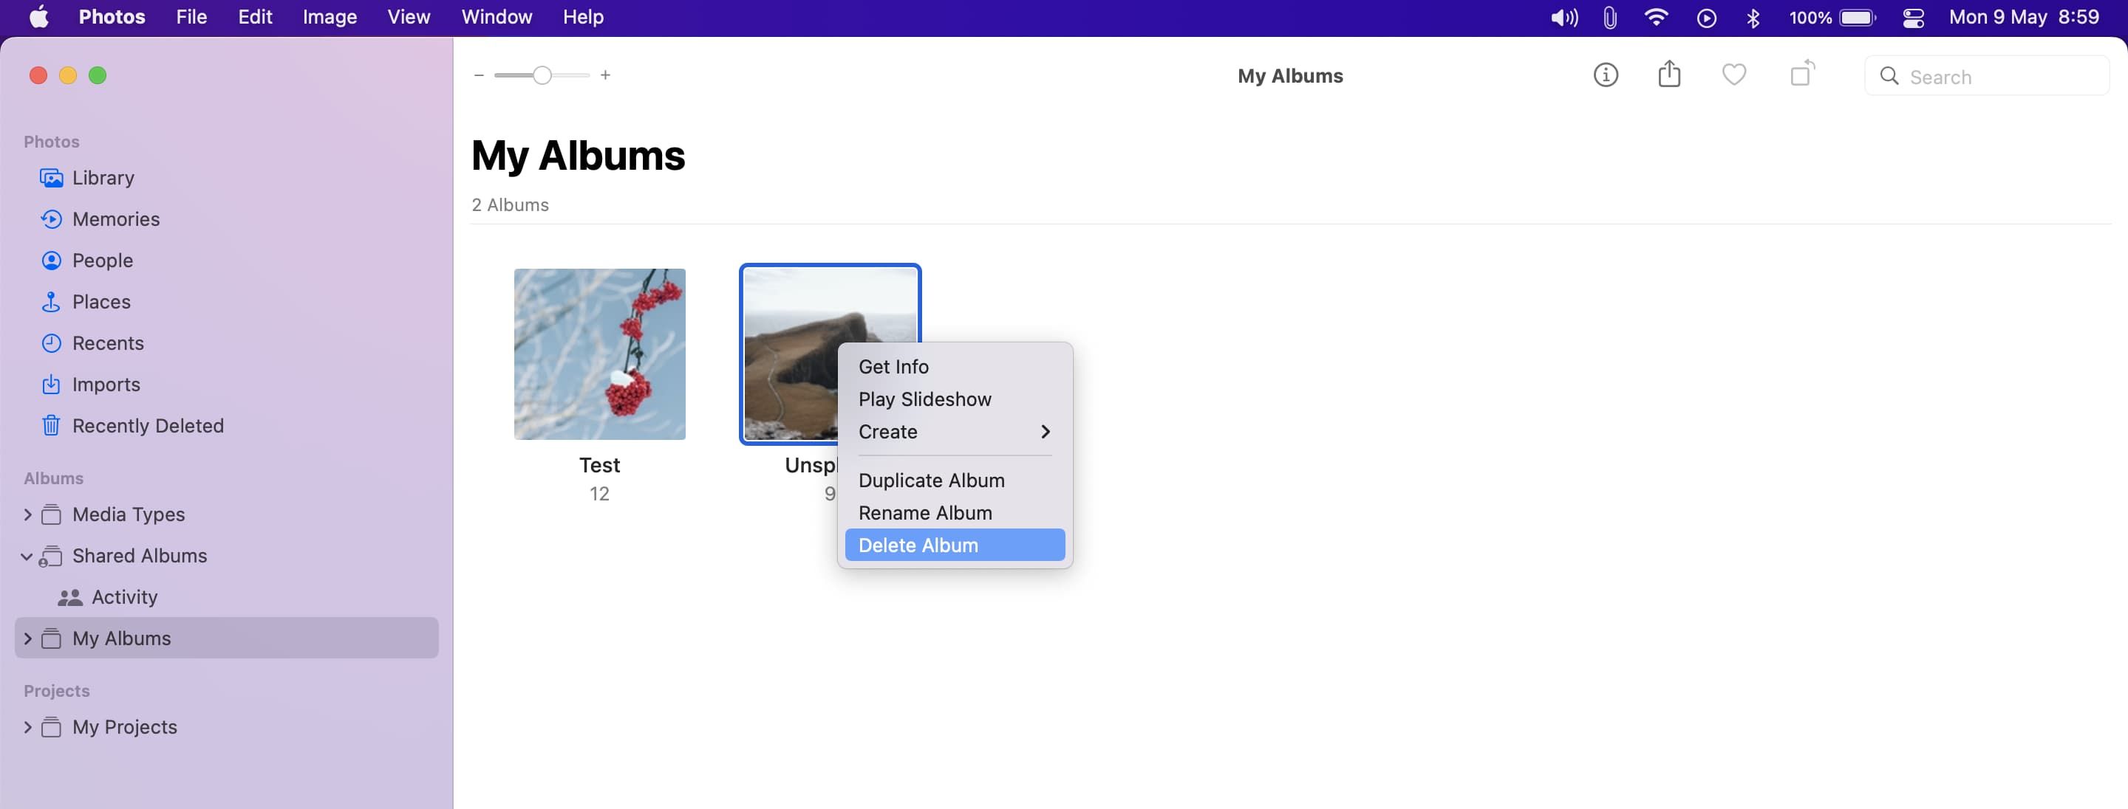
Task: Click the Favorite heart icon
Action: pyautogui.click(x=1733, y=75)
